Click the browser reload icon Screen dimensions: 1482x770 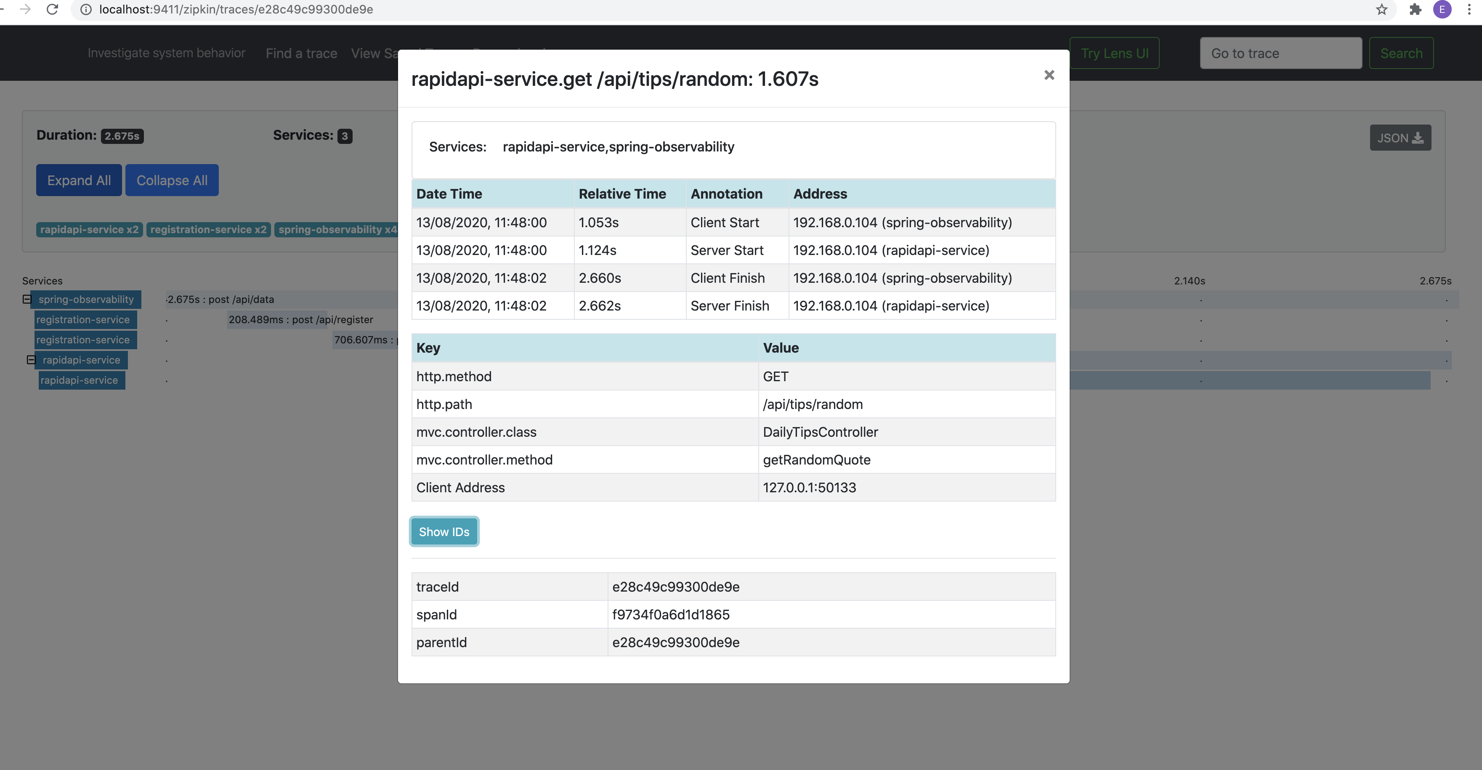(x=52, y=9)
